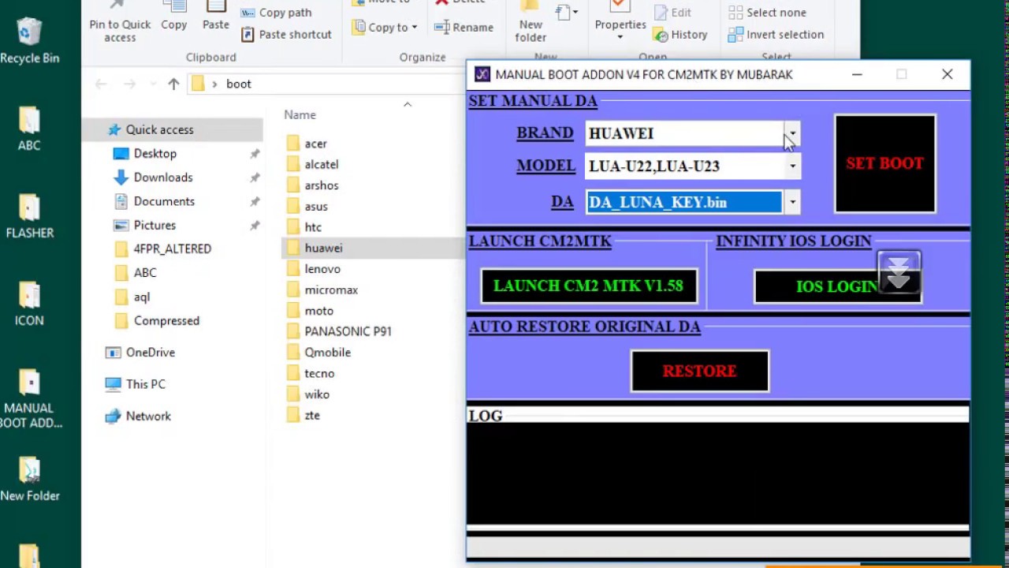Viewport: 1009px width, 568px height.
Task: Open the DA file dropdown arrow
Action: pos(792,202)
